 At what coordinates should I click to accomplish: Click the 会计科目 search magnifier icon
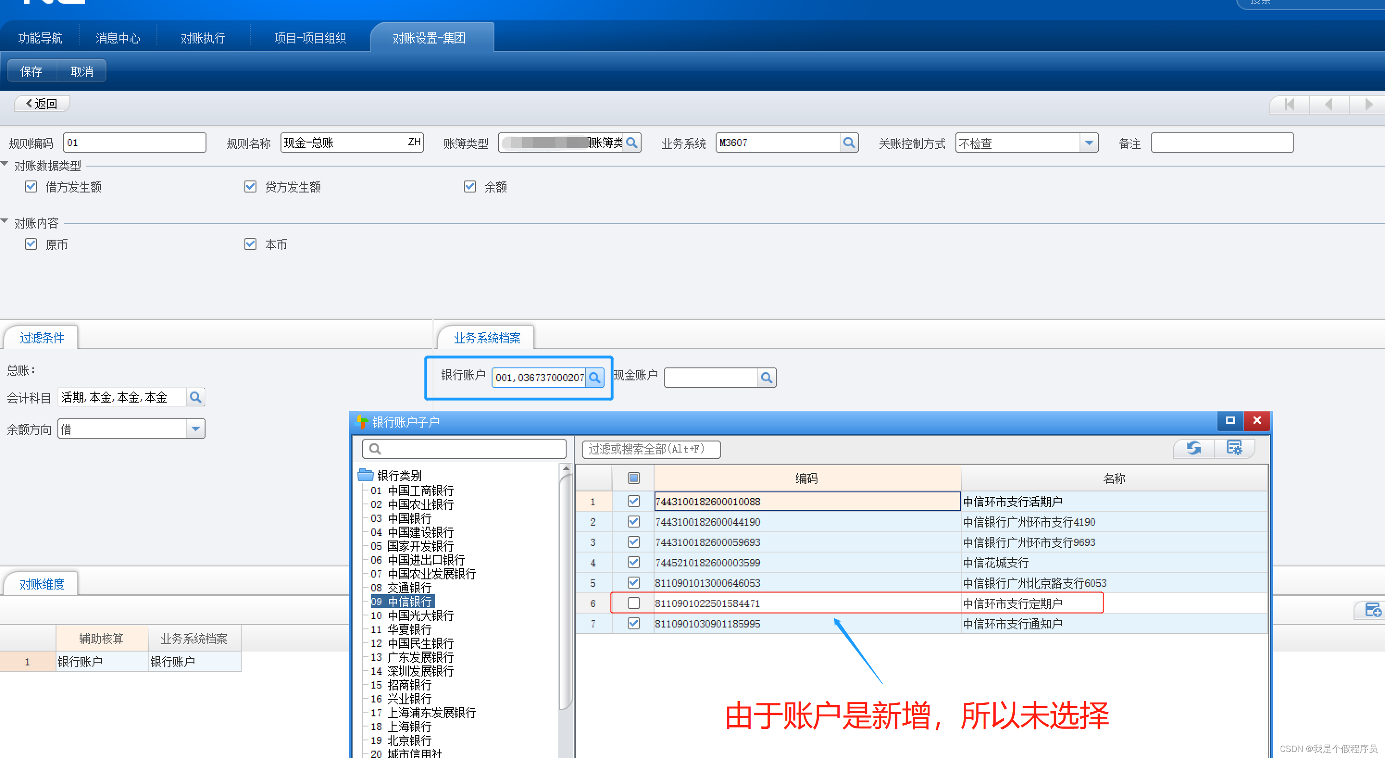pyautogui.click(x=196, y=397)
